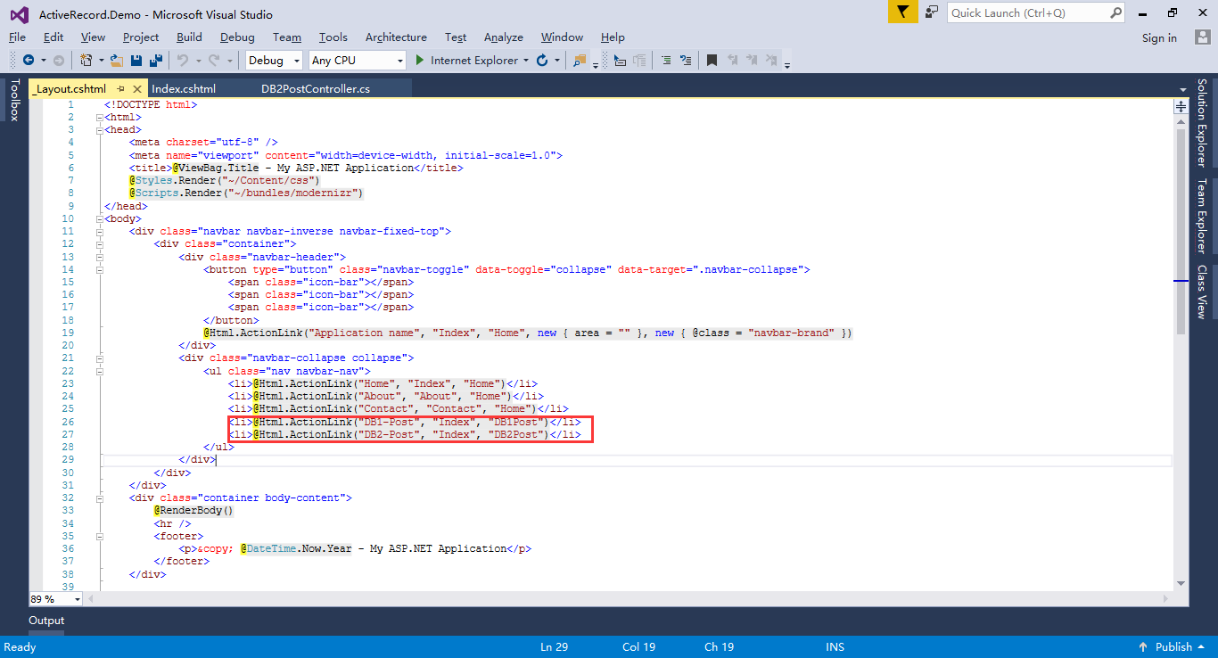Image resolution: width=1218 pixels, height=658 pixels.
Task: Open the Project menu
Action: click(x=141, y=37)
